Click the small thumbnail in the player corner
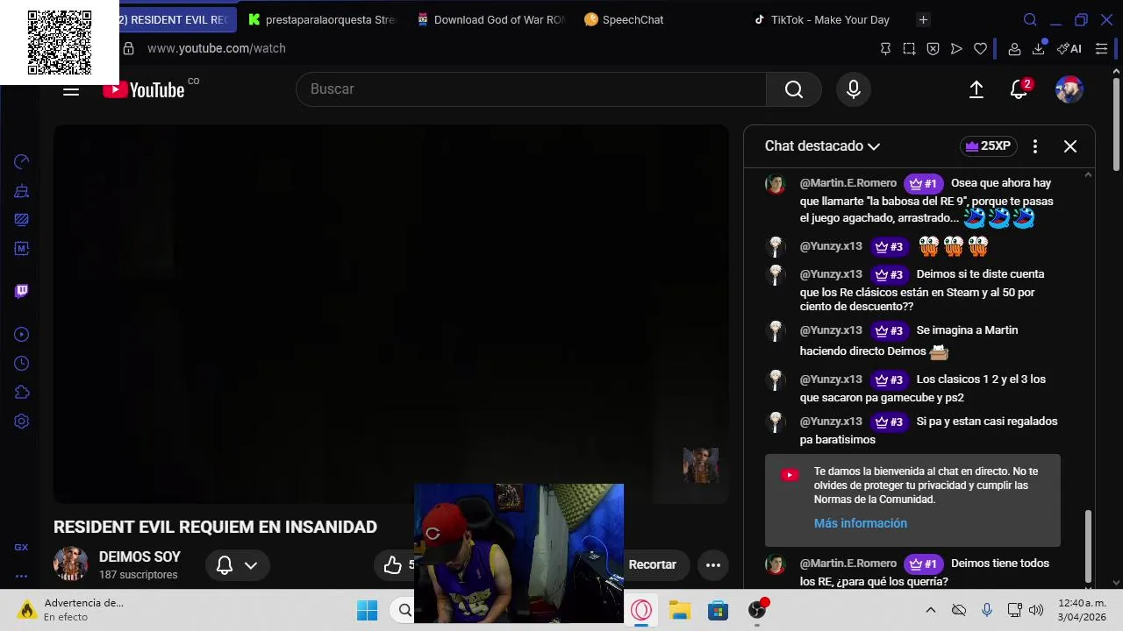This screenshot has height=631, width=1123. coord(701,465)
